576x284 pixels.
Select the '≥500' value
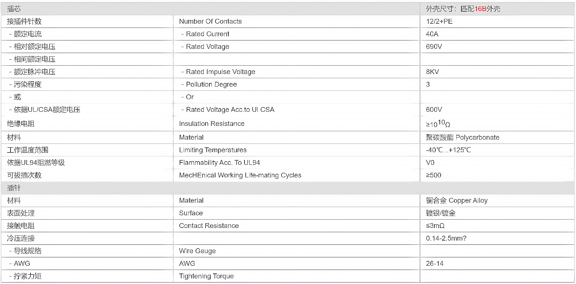(433, 175)
